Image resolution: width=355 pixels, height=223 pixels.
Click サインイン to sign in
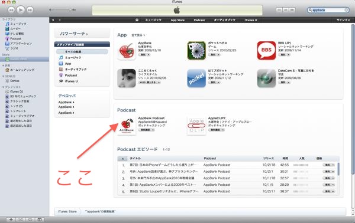(x=343, y=20)
